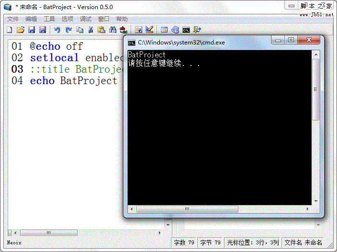Open help via the question mark icon
The width and height of the screenshot is (337, 252).
coord(175,30)
